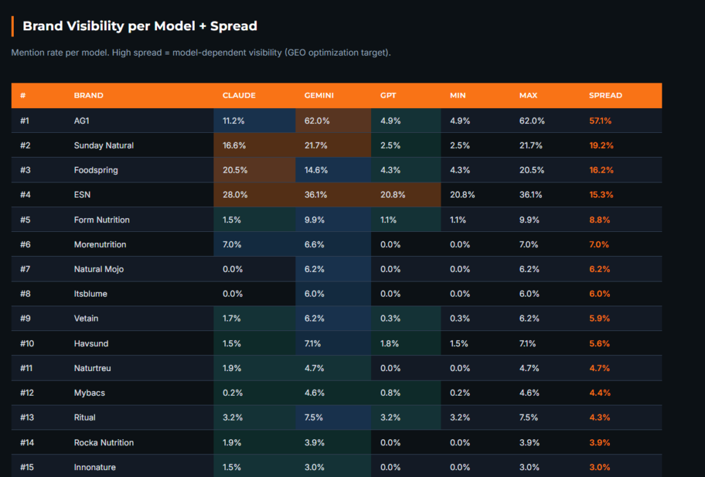Click the 57.1% spread value
The height and width of the screenshot is (477, 705).
coord(600,120)
